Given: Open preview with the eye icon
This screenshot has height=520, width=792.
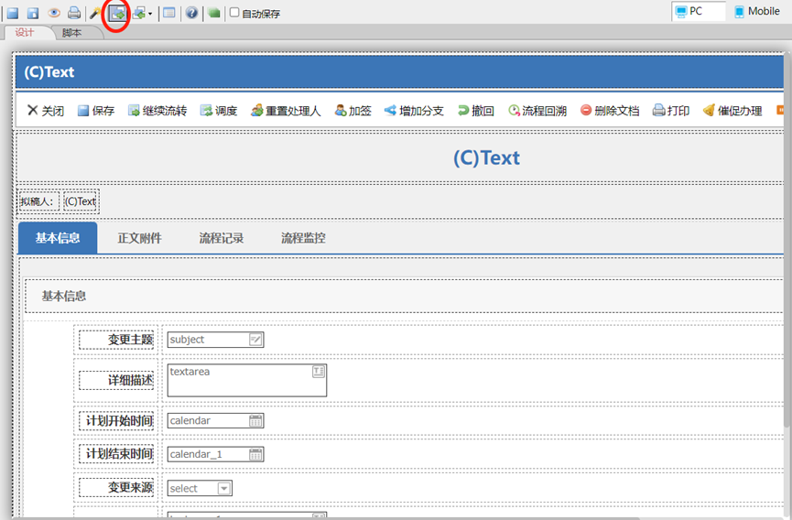Looking at the screenshot, I should coord(53,13).
